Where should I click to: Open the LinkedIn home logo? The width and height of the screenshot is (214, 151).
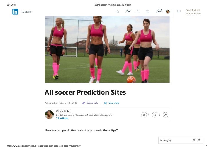(15, 12)
